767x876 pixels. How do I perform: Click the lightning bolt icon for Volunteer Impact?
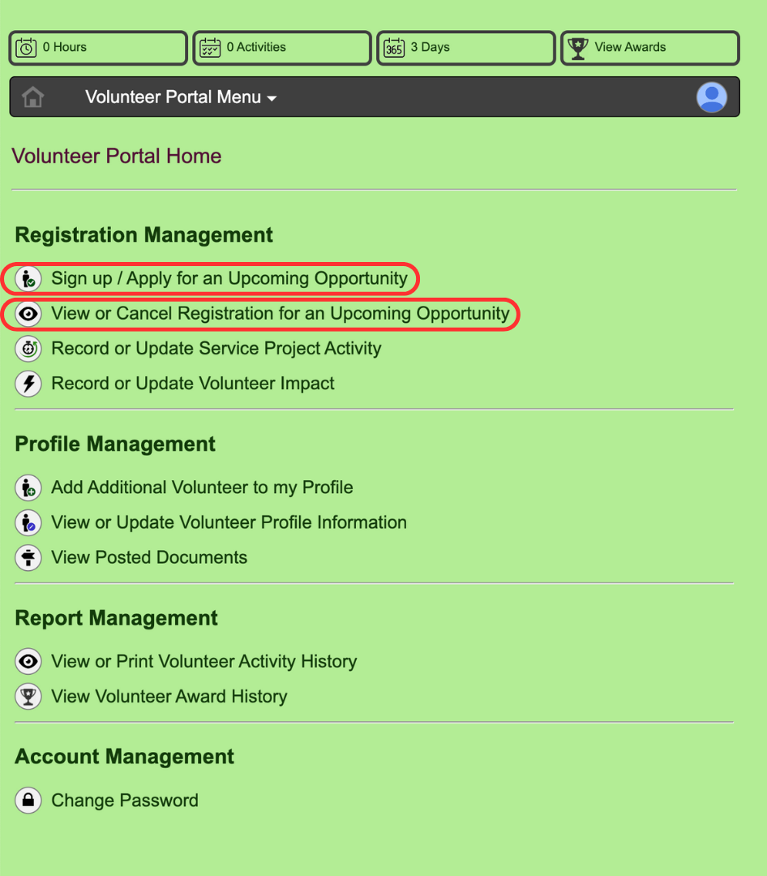(28, 384)
